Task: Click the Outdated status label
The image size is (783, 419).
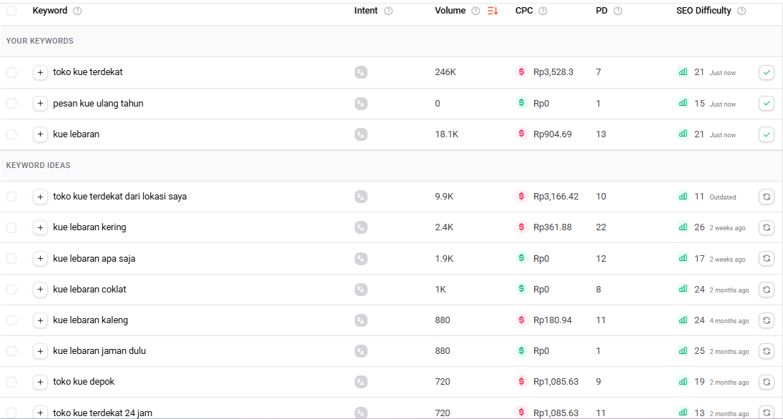Action: pyautogui.click(x=723, y=197)
